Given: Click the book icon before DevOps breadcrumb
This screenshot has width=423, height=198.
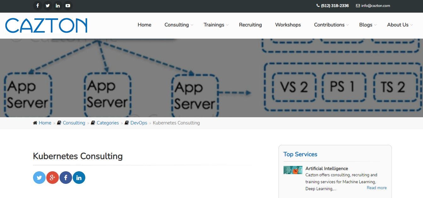Looking at the screenshot, I should 127,123.
